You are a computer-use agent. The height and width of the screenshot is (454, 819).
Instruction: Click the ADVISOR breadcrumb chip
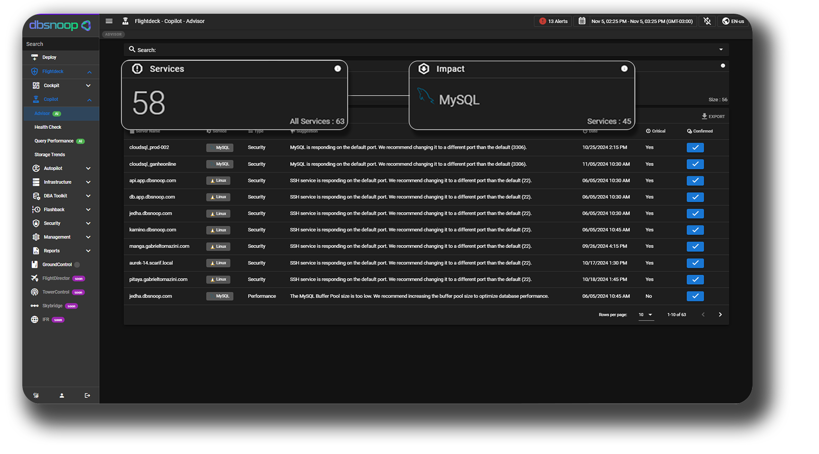click(x=113, y=34)
